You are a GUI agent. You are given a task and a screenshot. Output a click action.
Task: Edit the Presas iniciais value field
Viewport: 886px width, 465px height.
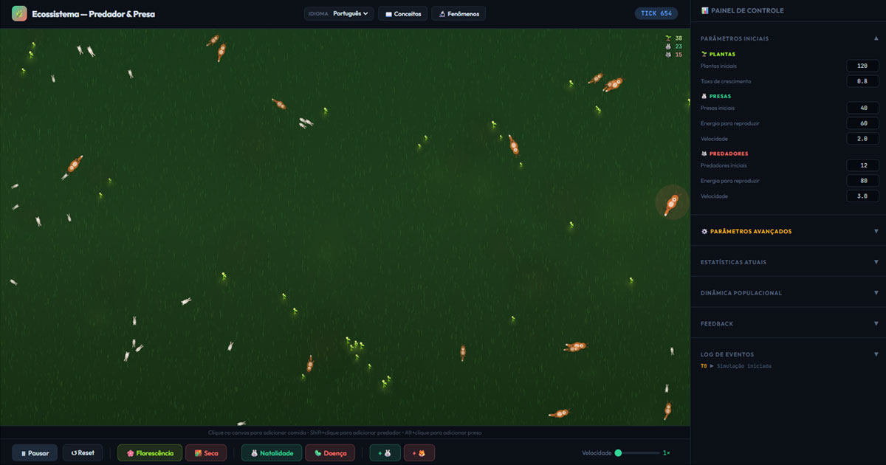tap(862, 107)
